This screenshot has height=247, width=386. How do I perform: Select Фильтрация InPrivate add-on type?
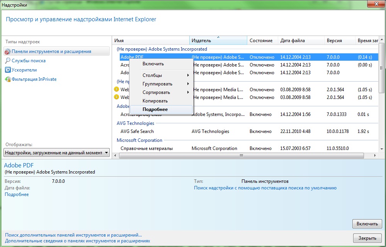coord(34,79)
